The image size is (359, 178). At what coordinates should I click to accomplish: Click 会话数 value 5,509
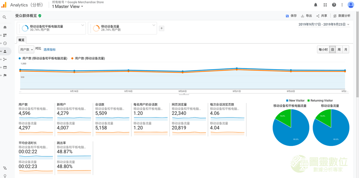pos(101,113)
